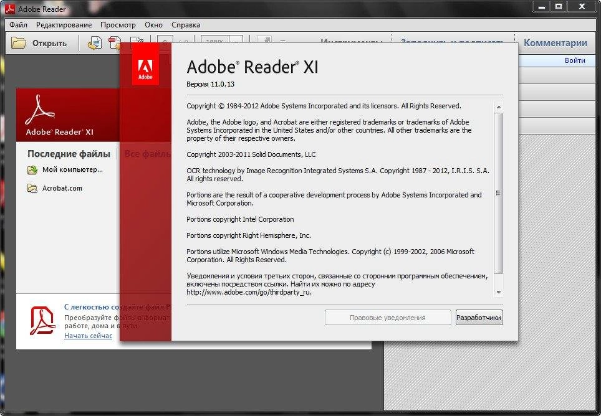Viewport: 601px width, 416px height.
Task: Click the Portions copyright Intel Corporation line
Action: pos(240,219)
